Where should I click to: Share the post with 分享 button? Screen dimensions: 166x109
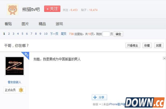coord(99,97)
